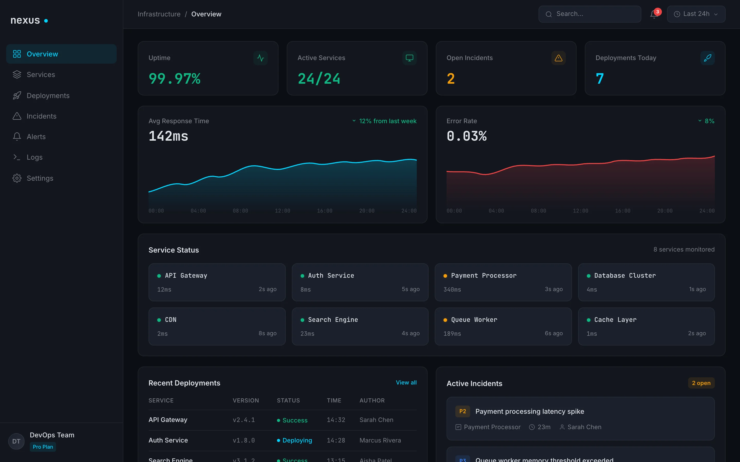Click version v2.4.1 in deployments table
The image size is (740, 462).
[x=244, y=420]
